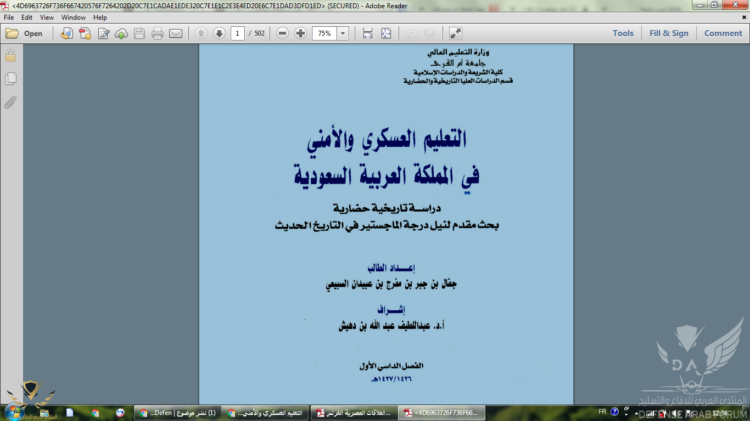Click the page number input field
Viewport: 750px width, 421px height.
click(x=237, y=33)
